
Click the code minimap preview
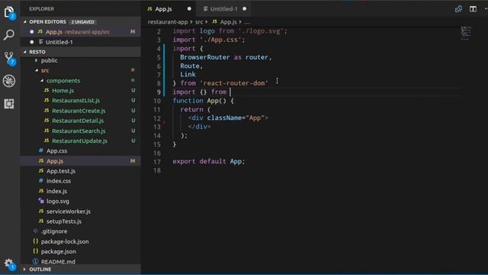pyautogui.click(x=466, y=34)
